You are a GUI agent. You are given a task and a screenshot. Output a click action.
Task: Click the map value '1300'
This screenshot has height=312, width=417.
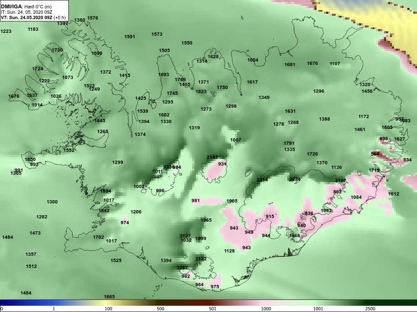tap(52, 202)
